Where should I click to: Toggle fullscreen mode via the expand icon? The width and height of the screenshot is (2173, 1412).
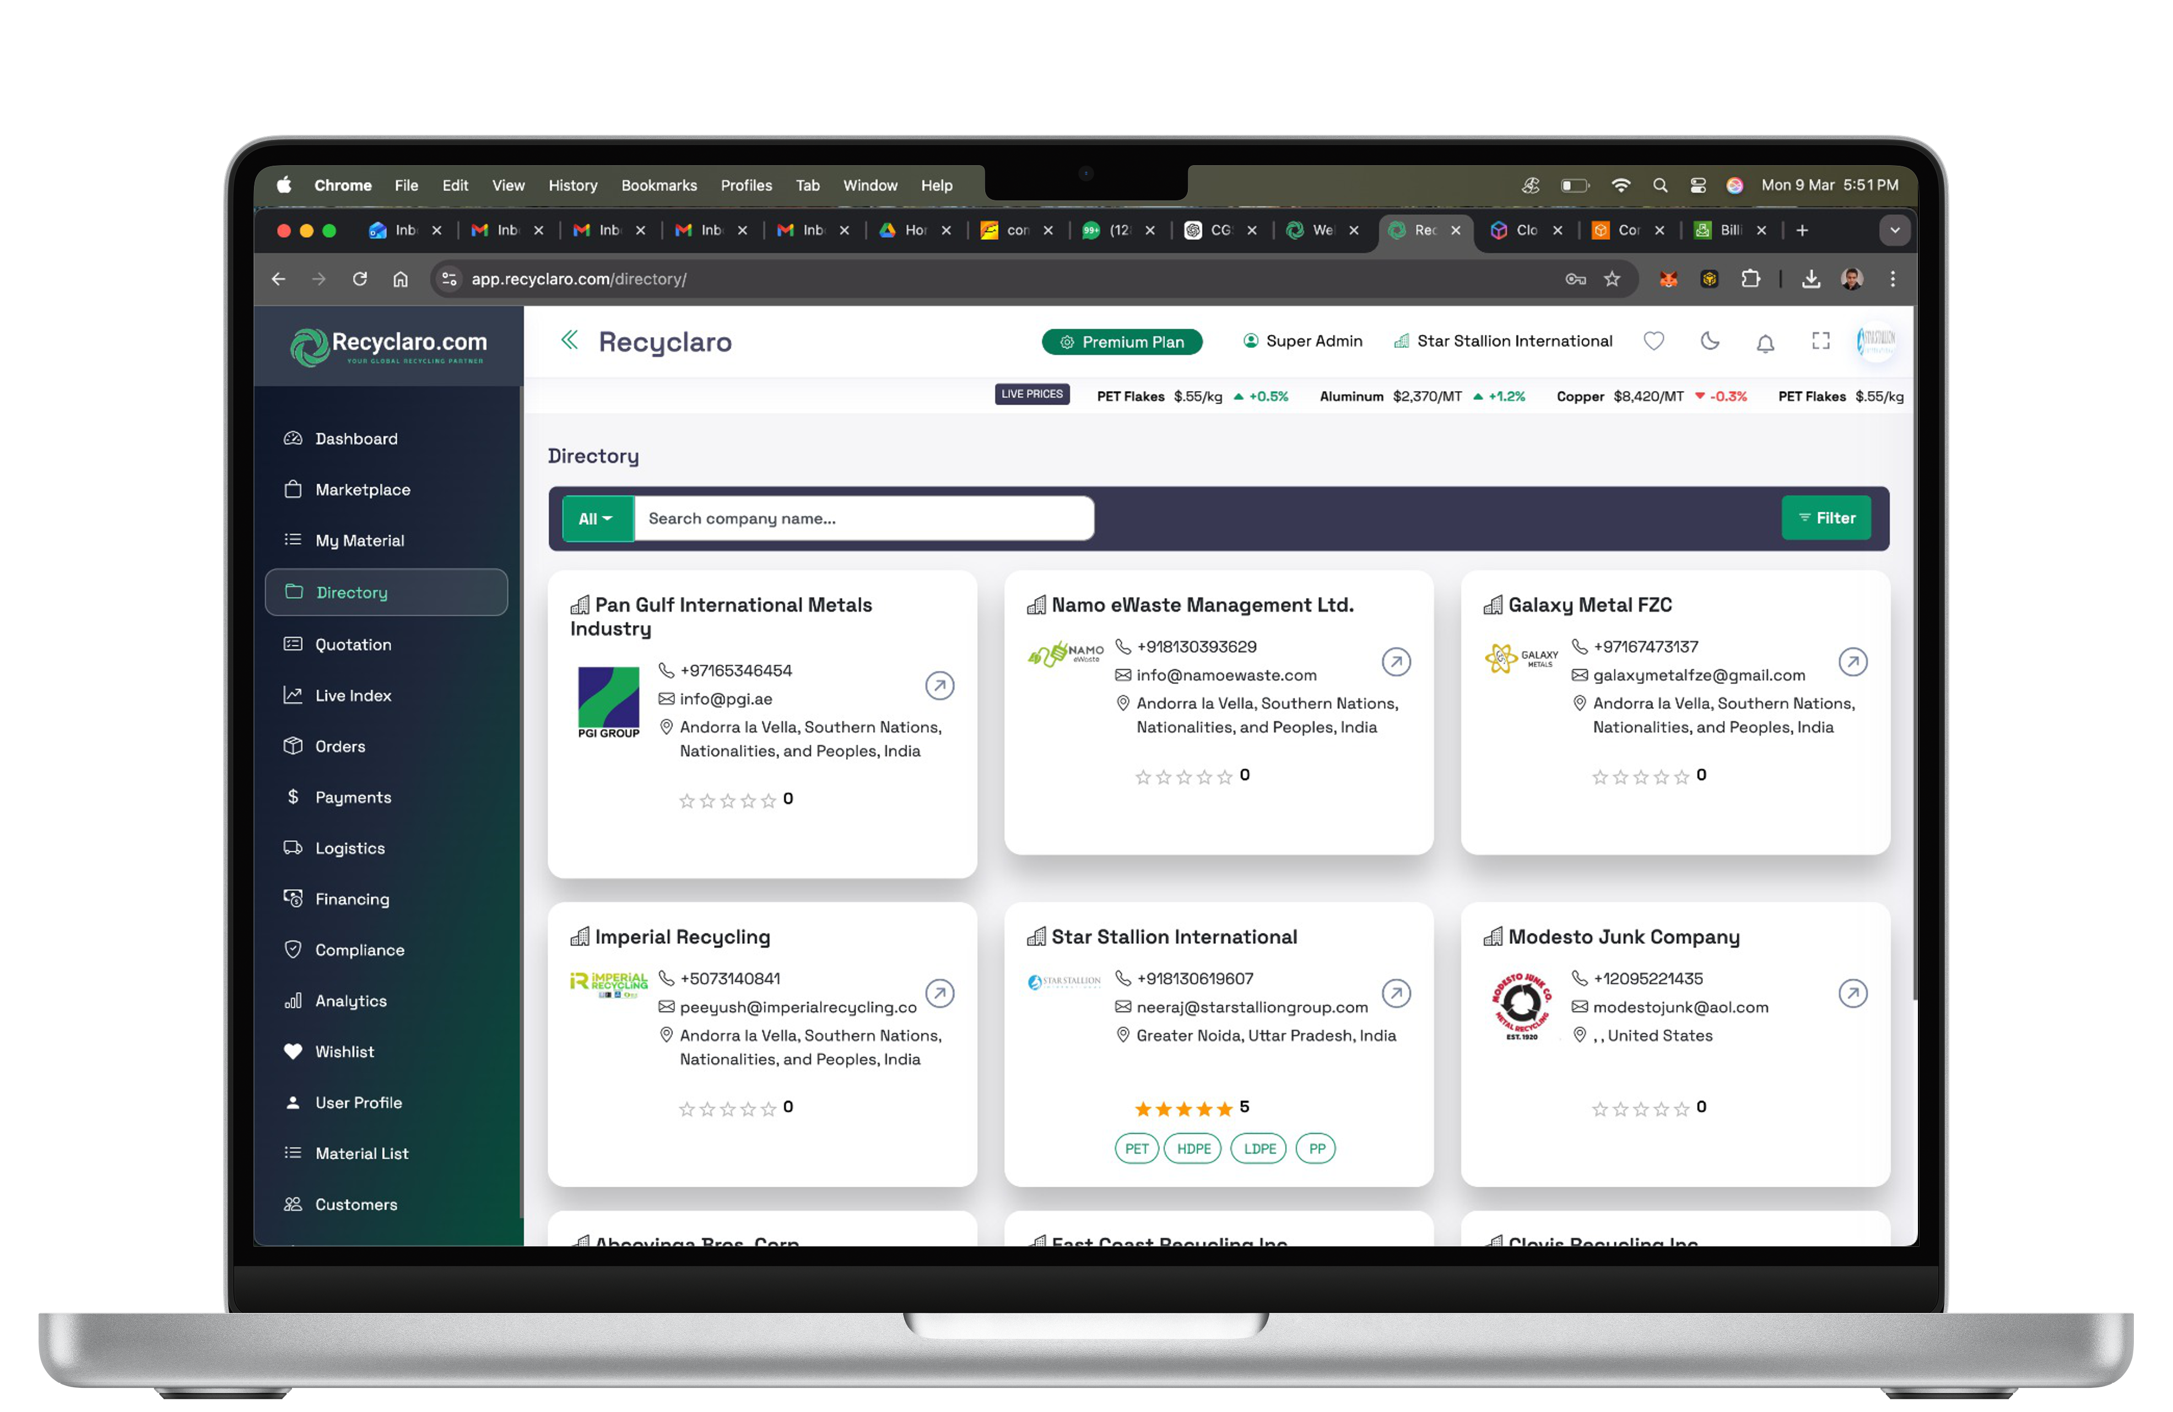coord(1820,341)
